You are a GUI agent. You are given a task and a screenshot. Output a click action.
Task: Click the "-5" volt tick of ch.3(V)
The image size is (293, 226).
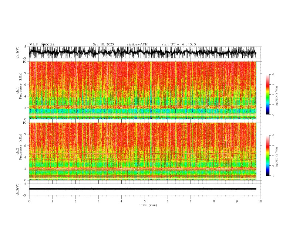click(x=24, y=195)
